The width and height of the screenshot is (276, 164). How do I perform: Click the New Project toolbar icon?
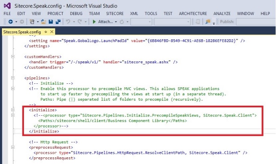pyautogui.click(x=32, y=22)
